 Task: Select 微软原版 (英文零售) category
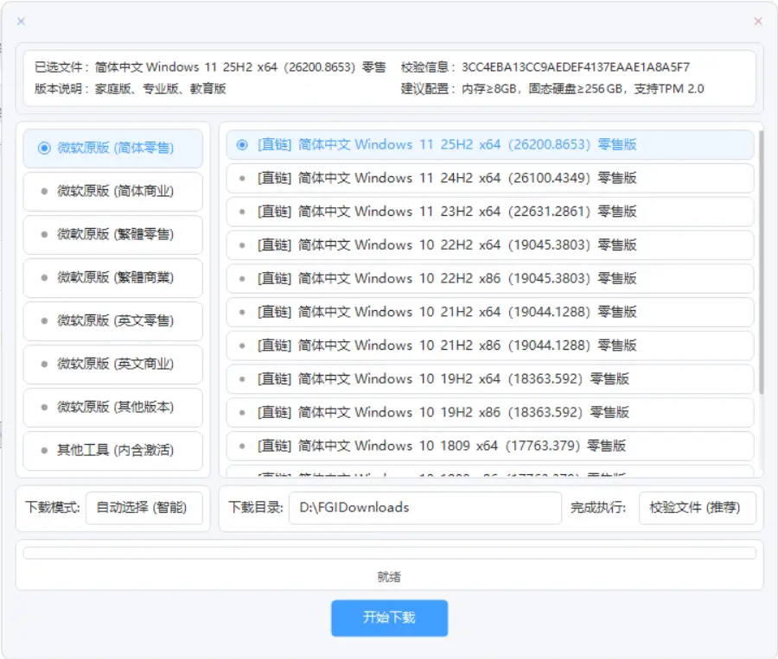point(113,320)
